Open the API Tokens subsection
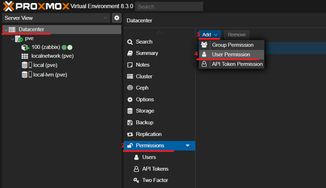The width and height of the screenshot is (326, 188). tap(159, 169)
